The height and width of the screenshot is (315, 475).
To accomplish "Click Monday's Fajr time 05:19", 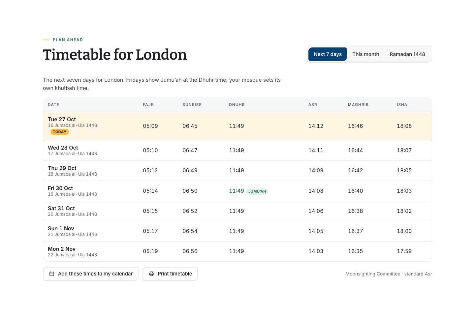I will click(x=150, y=251).
